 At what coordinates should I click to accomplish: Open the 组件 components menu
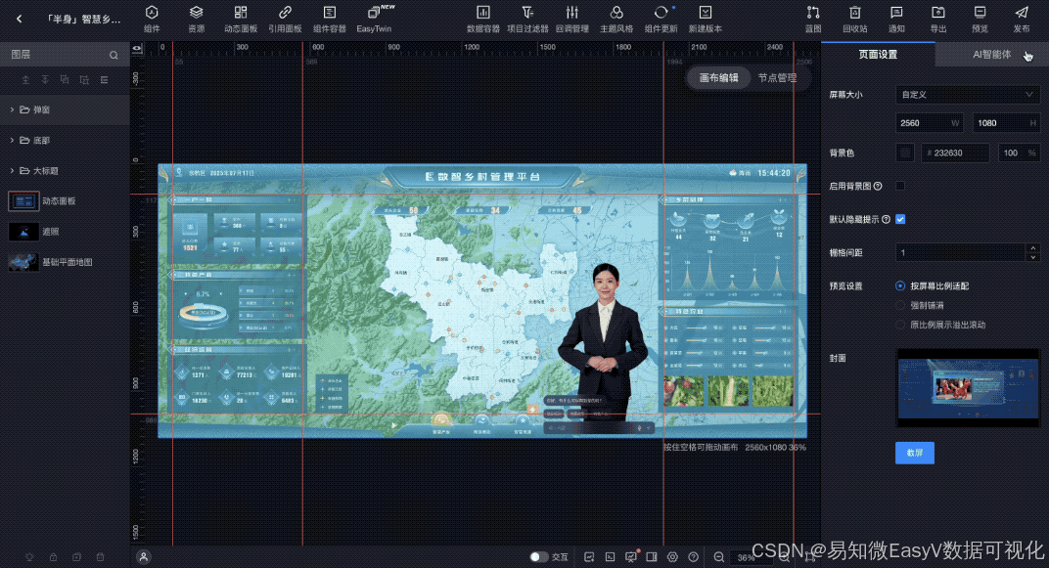(x=152, y=19)
